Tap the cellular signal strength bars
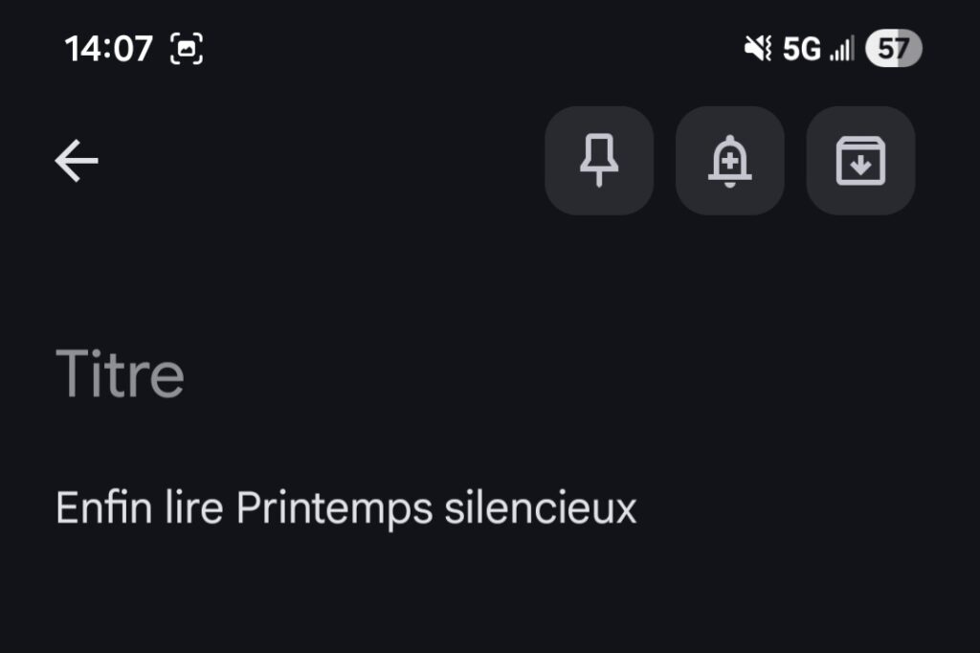980x653 pixels. point(841,48)
